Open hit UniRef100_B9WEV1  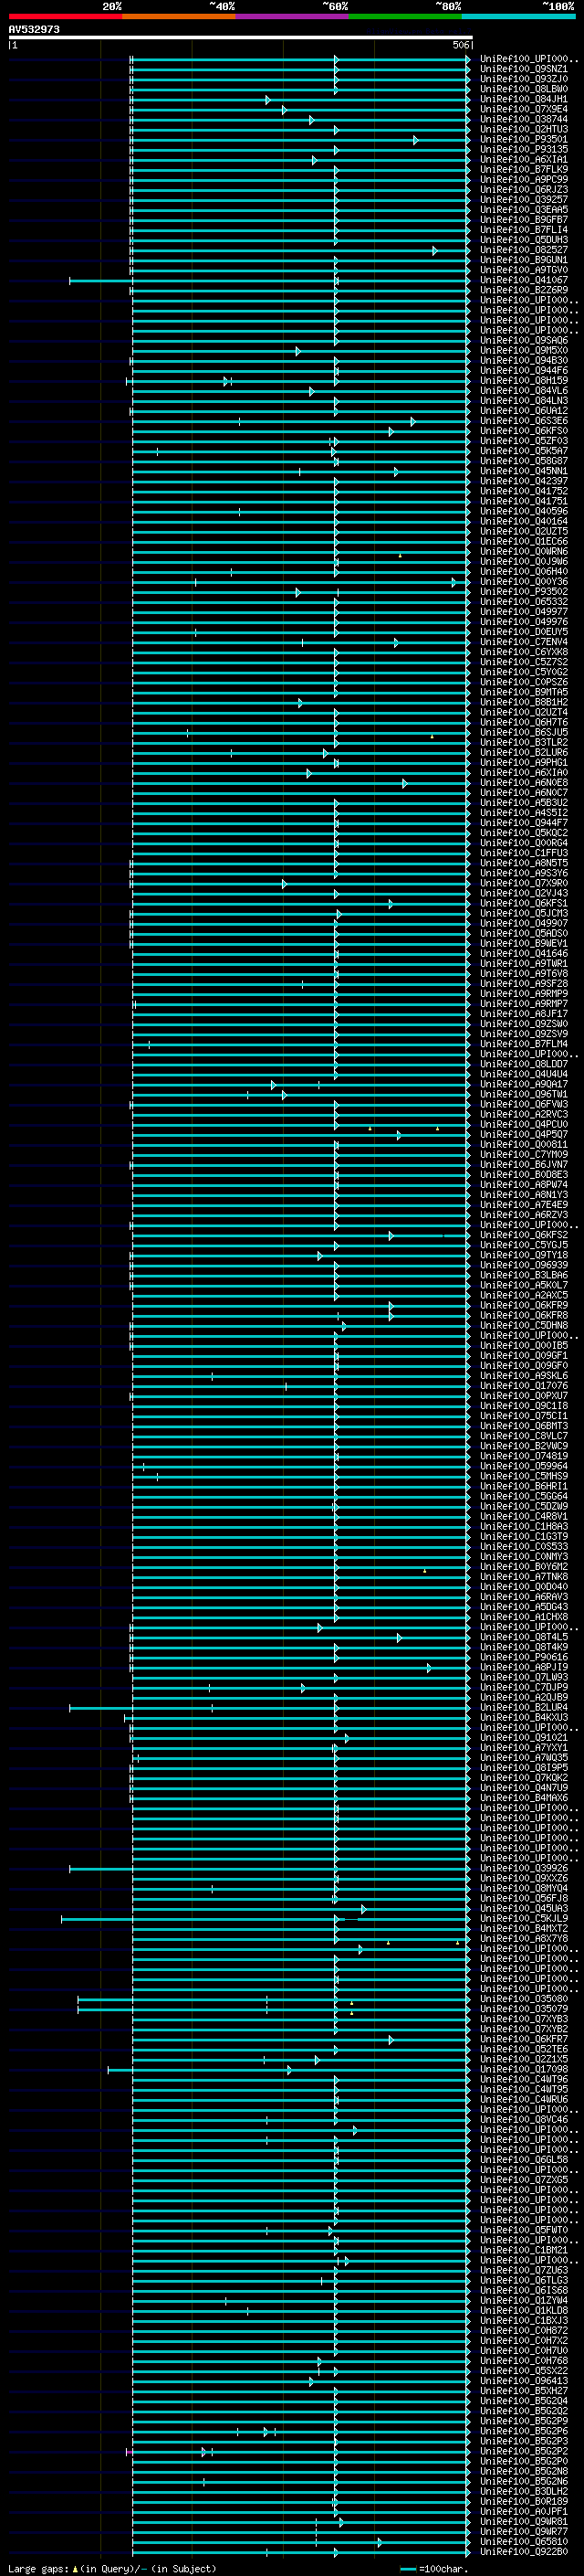pyautogui.click(x=524, y=943)
